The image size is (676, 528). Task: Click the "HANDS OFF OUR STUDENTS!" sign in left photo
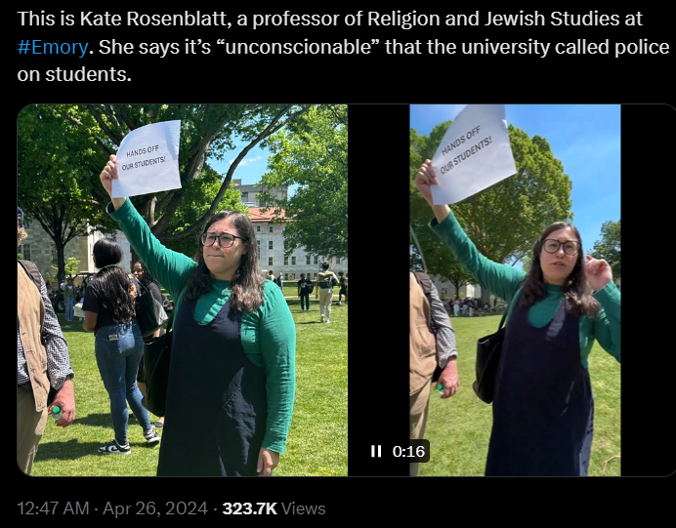147,159
